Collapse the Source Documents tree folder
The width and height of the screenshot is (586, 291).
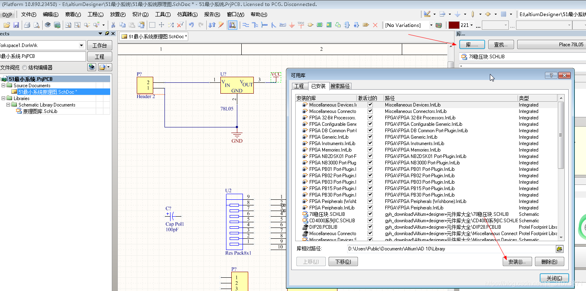point(4,86)
